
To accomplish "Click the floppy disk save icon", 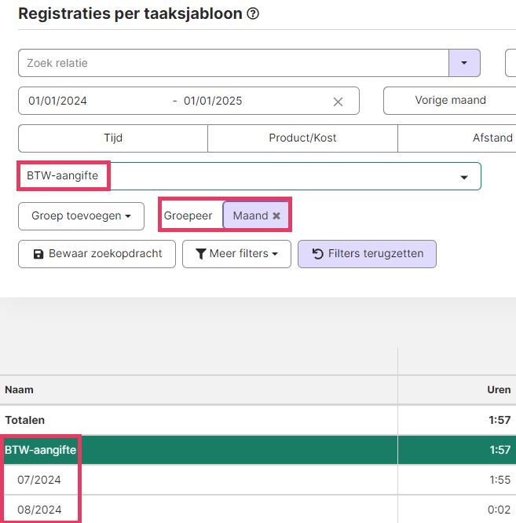I will [38, 254].
